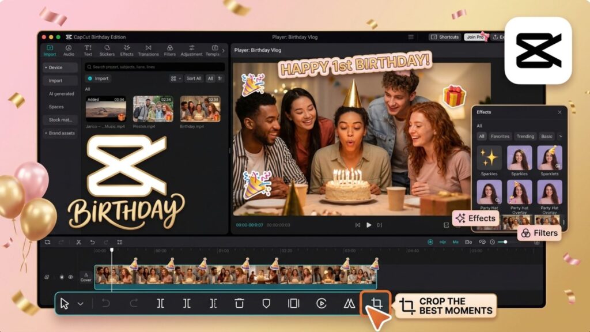Open the Adjustment panel
The width and height of the screenshot is (590, 332).
tap(191, 51)
